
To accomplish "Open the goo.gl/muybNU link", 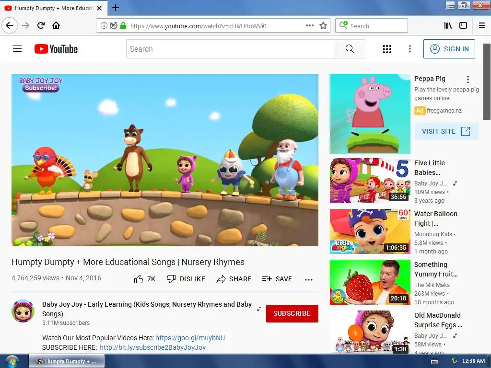I will click(190, 338).
